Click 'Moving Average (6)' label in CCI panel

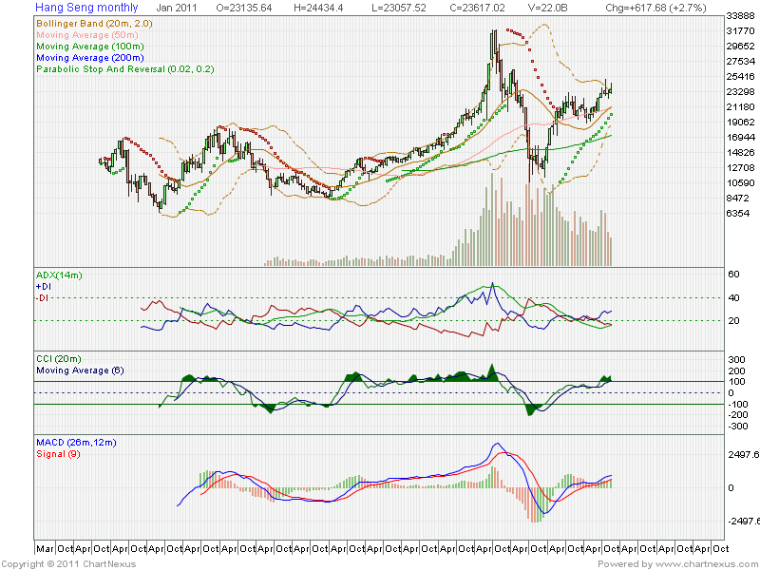pos(80,370)
